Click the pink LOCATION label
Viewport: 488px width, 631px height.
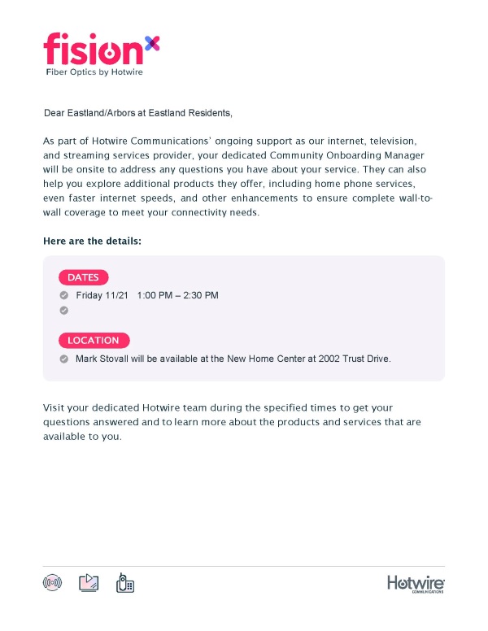pos(94,340)
